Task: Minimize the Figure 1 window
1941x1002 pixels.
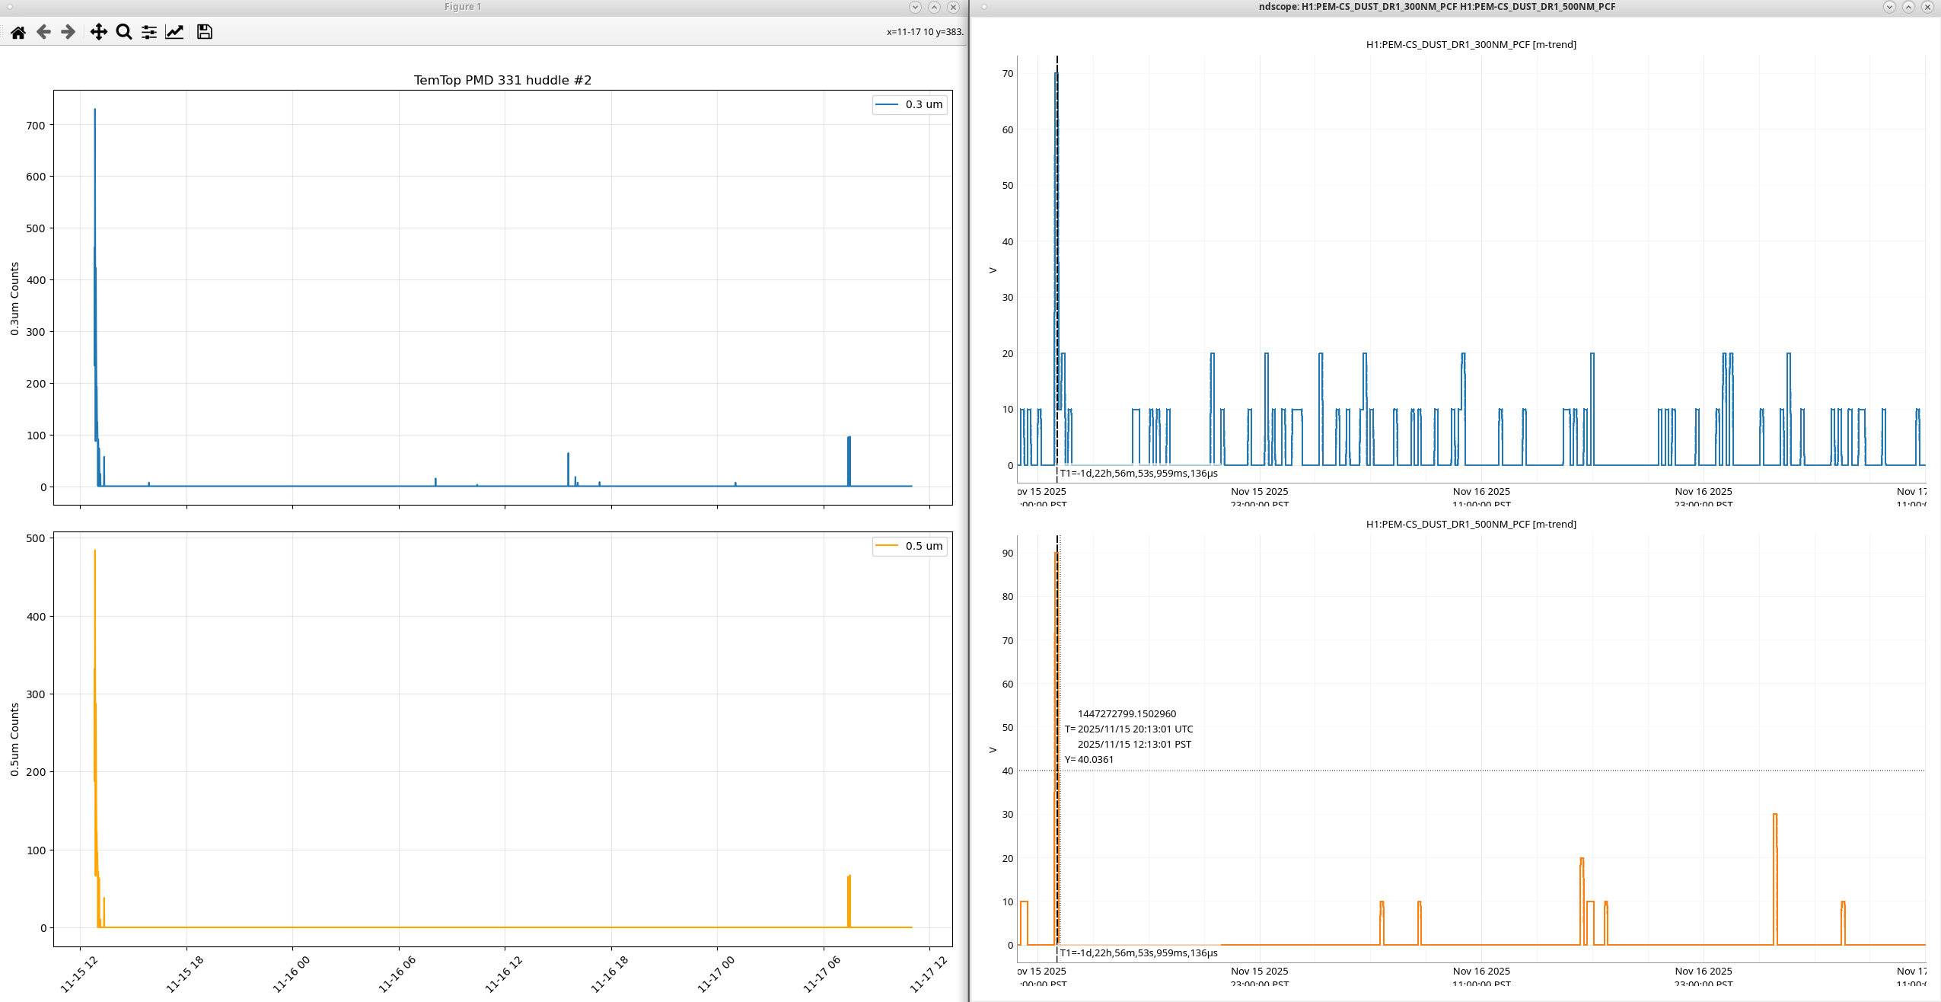Action: tap(915, 7)
